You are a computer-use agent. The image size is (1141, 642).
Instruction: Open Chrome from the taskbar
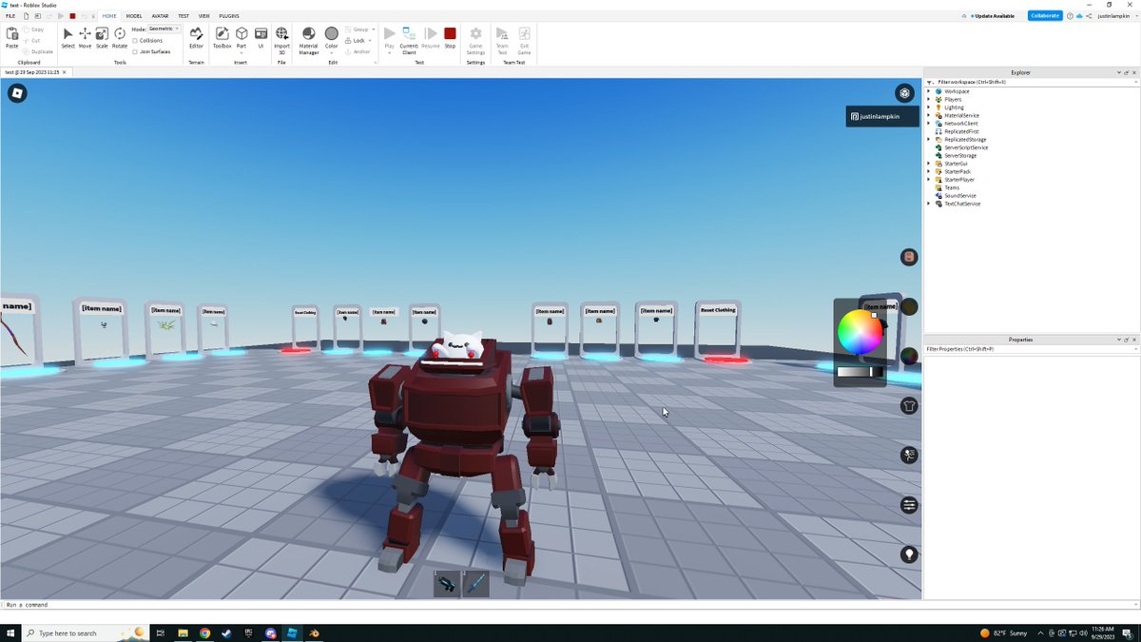click(204, 632)
